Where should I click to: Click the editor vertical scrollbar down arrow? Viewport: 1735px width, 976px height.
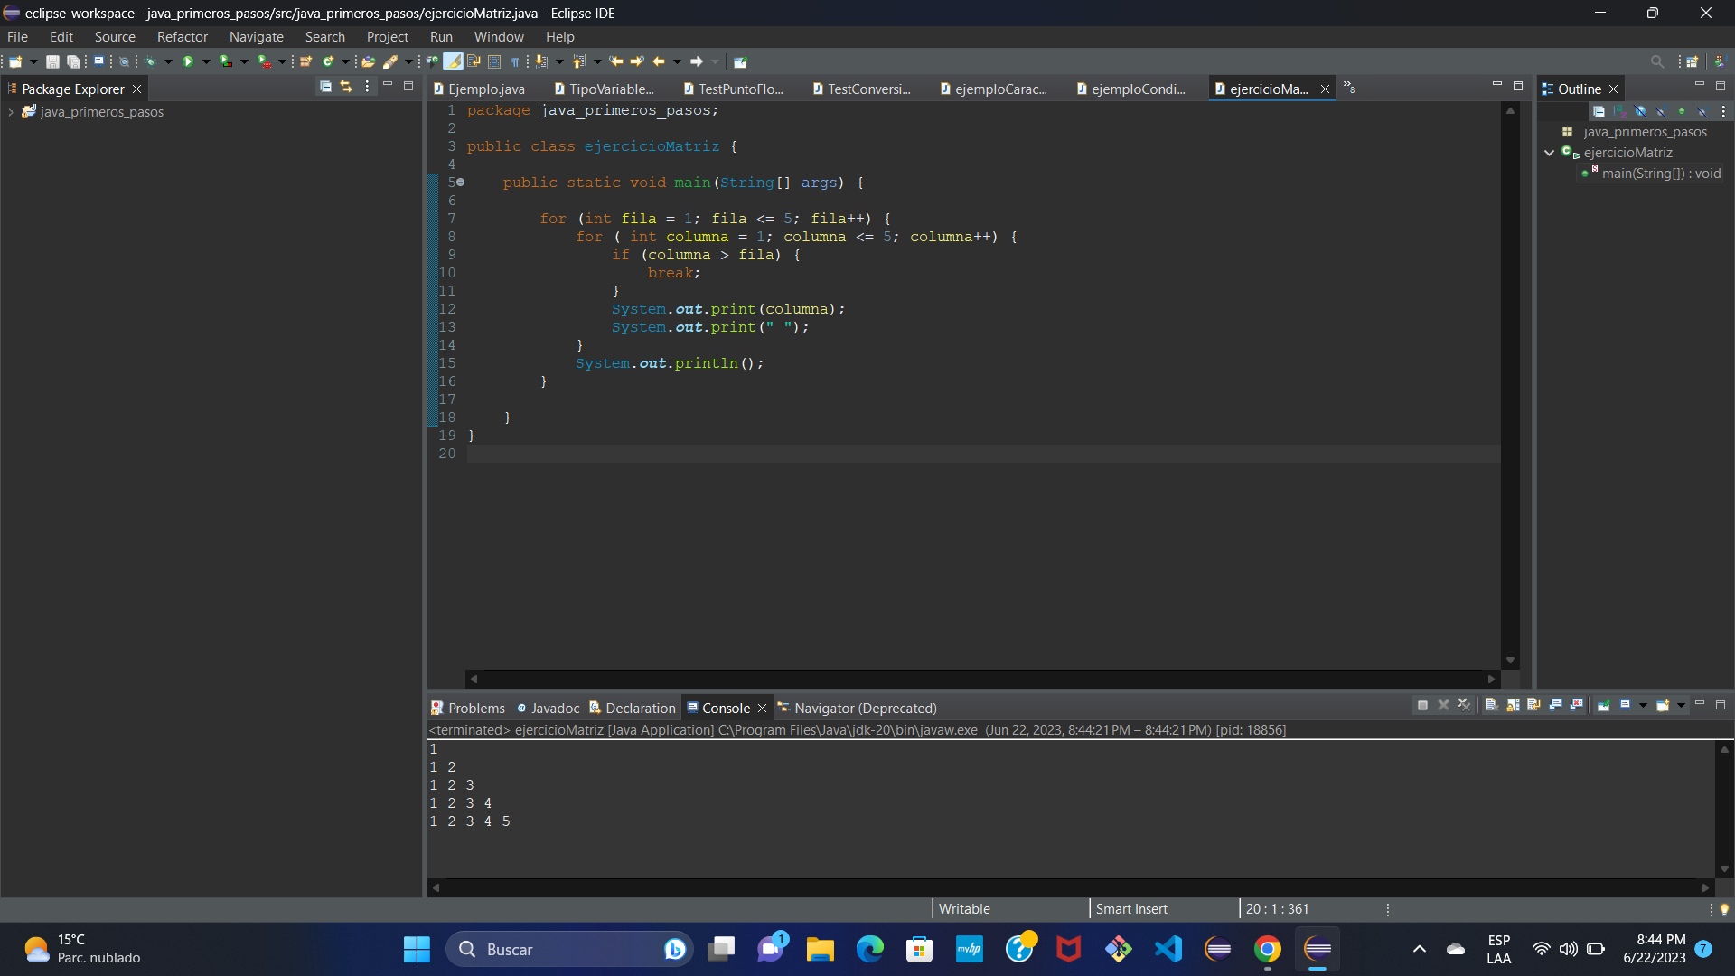click(x=1510, y=661)
